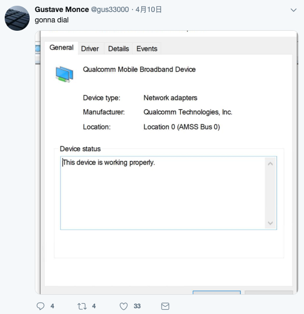304x314 pixels.
Task: Click inside the Device status text box
Action: pyautogui.click(x=168, y=193)
